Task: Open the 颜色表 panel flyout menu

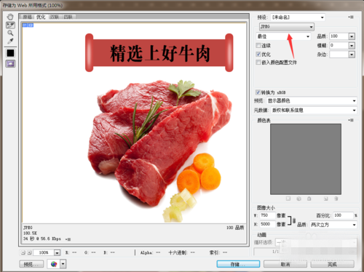Action: point(351,120)
